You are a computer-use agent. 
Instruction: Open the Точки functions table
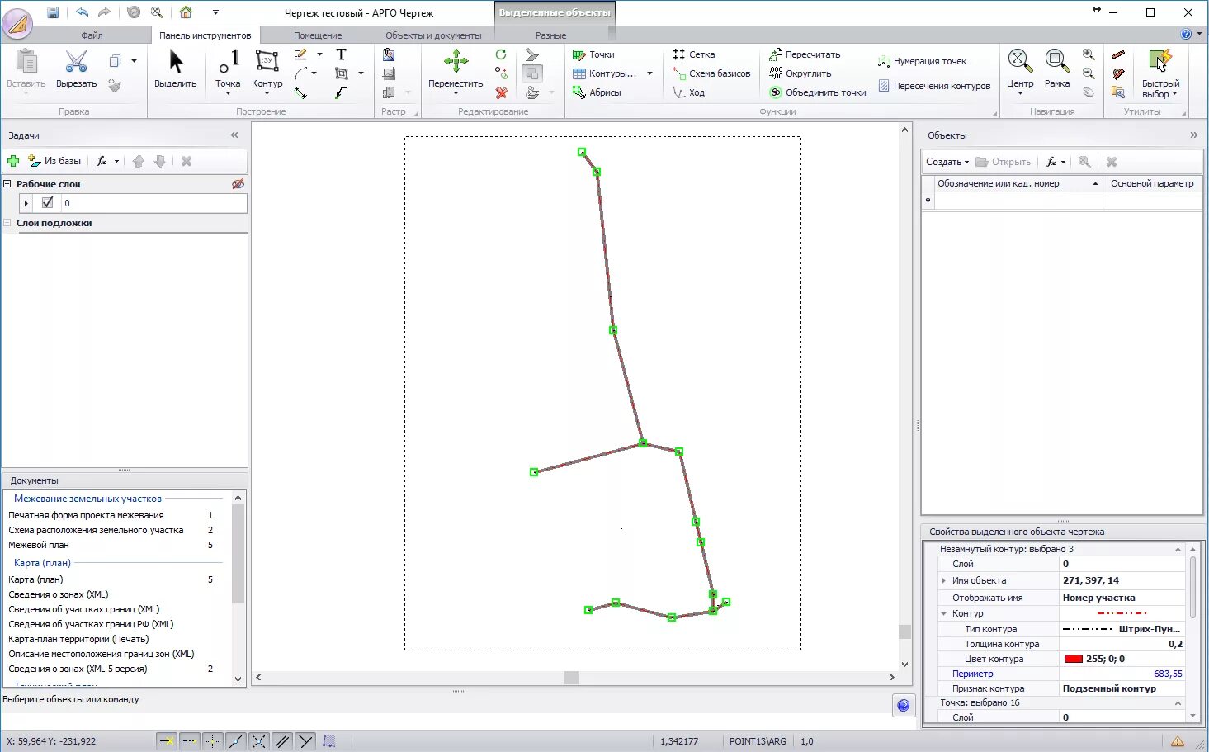coord(593,54)
